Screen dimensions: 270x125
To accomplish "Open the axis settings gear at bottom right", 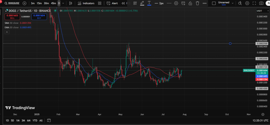I will pos(263,114).
